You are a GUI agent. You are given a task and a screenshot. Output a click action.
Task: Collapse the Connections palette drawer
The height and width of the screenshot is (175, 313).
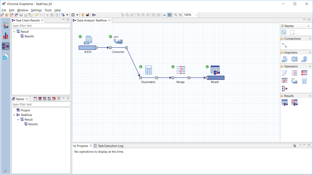[x=310, y=39]
